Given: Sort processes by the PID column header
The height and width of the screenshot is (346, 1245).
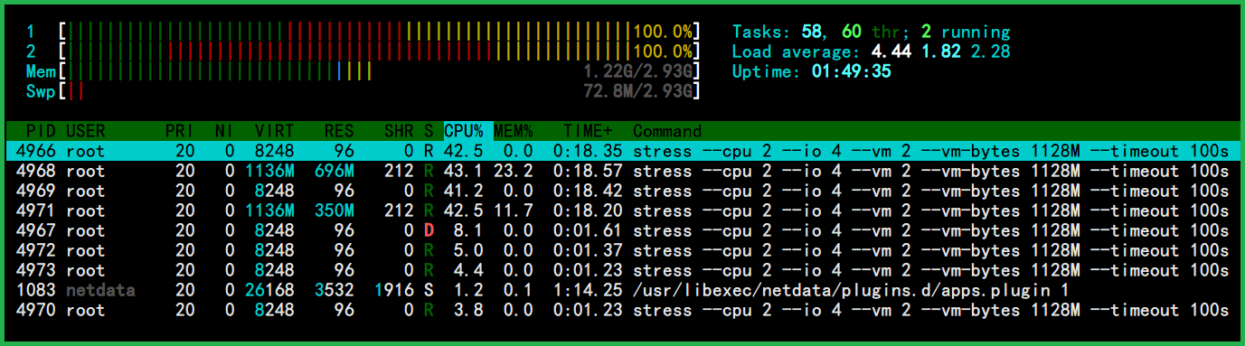Looking at the screenshot, I should click(42, 131).
